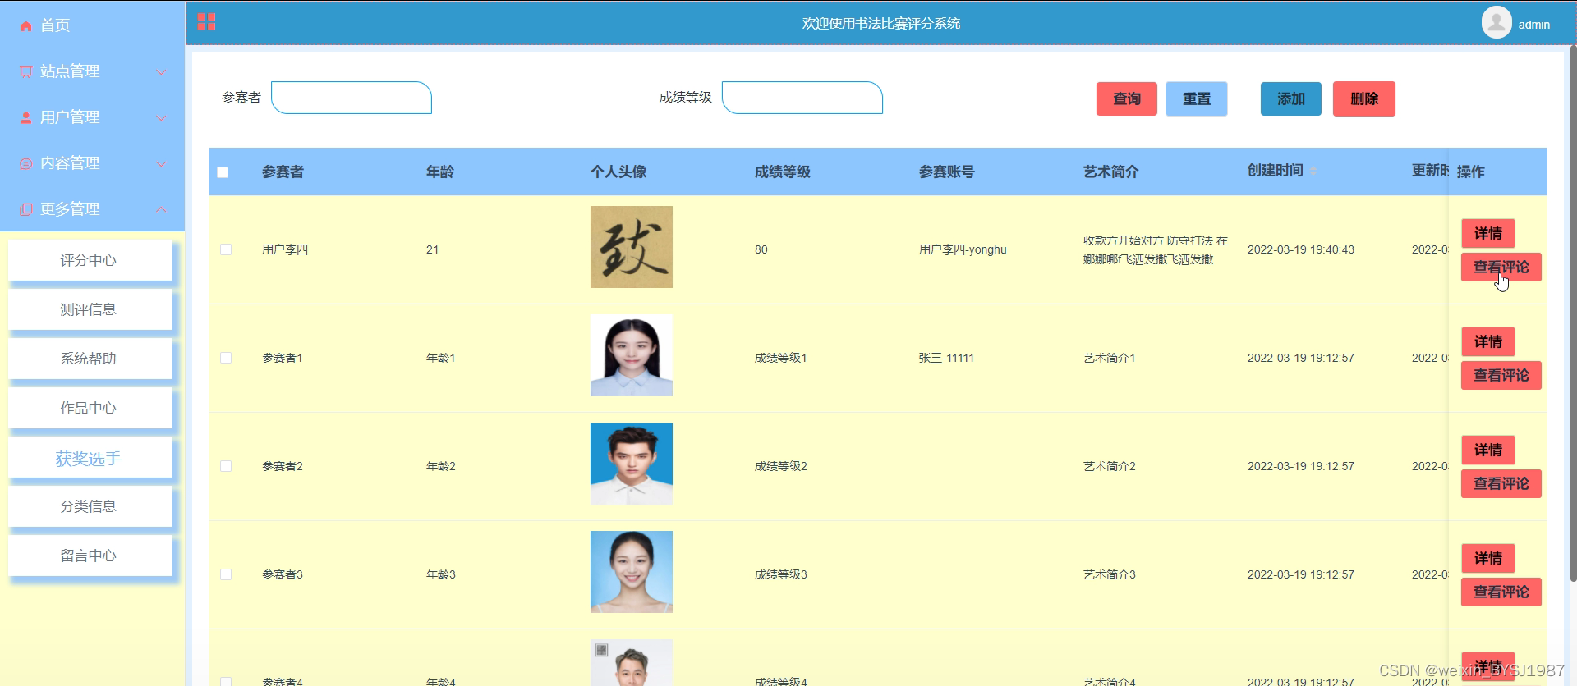Tick the select-all checkbox in table header
The height and width of the screenshot is (686, 1577).
(223, 172)
